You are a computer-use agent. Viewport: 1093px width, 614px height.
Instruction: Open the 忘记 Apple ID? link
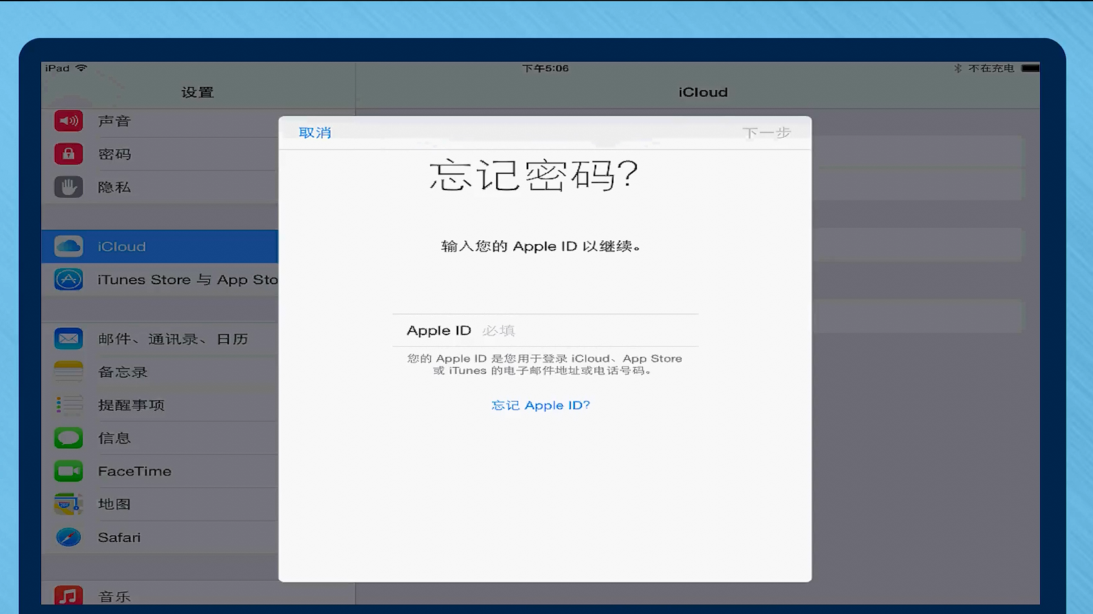(x=541, y=405)
